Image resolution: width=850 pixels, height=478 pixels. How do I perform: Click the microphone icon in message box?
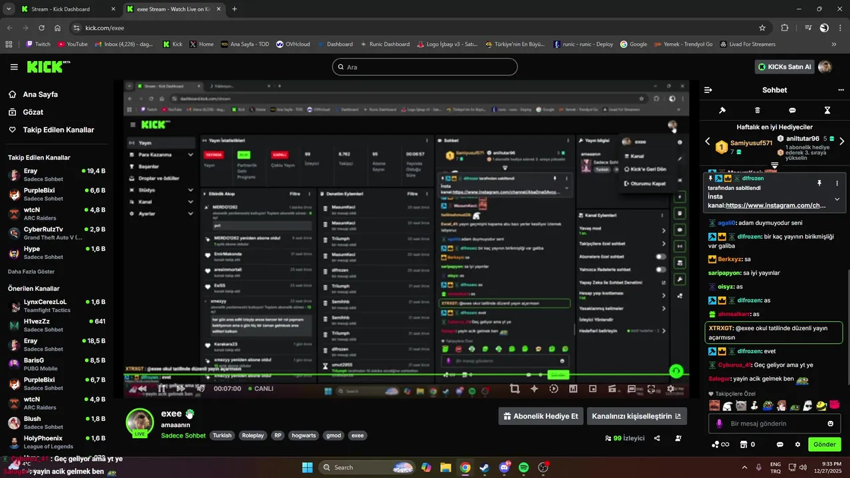coord(719,424)
